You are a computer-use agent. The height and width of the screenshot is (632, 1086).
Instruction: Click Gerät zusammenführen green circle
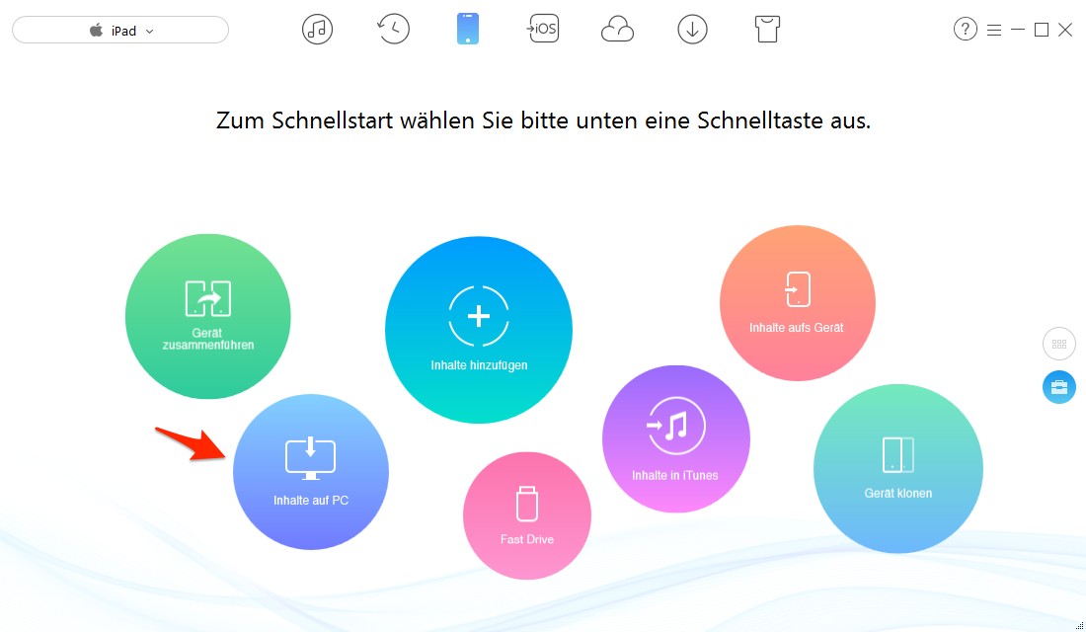click(x=207, y=316)
